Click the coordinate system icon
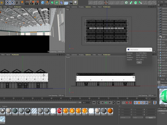 22,2
